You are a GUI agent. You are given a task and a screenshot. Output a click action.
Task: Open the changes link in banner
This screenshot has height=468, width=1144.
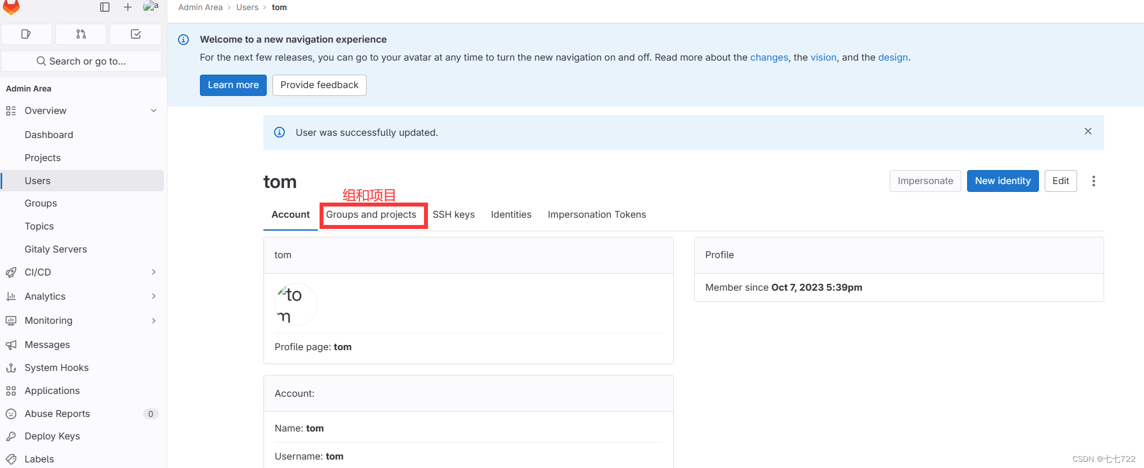coord(769,57)
